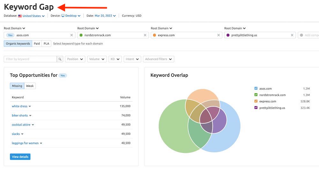
Task: Select the Paid keyword type tab
Action: point(37,44)
